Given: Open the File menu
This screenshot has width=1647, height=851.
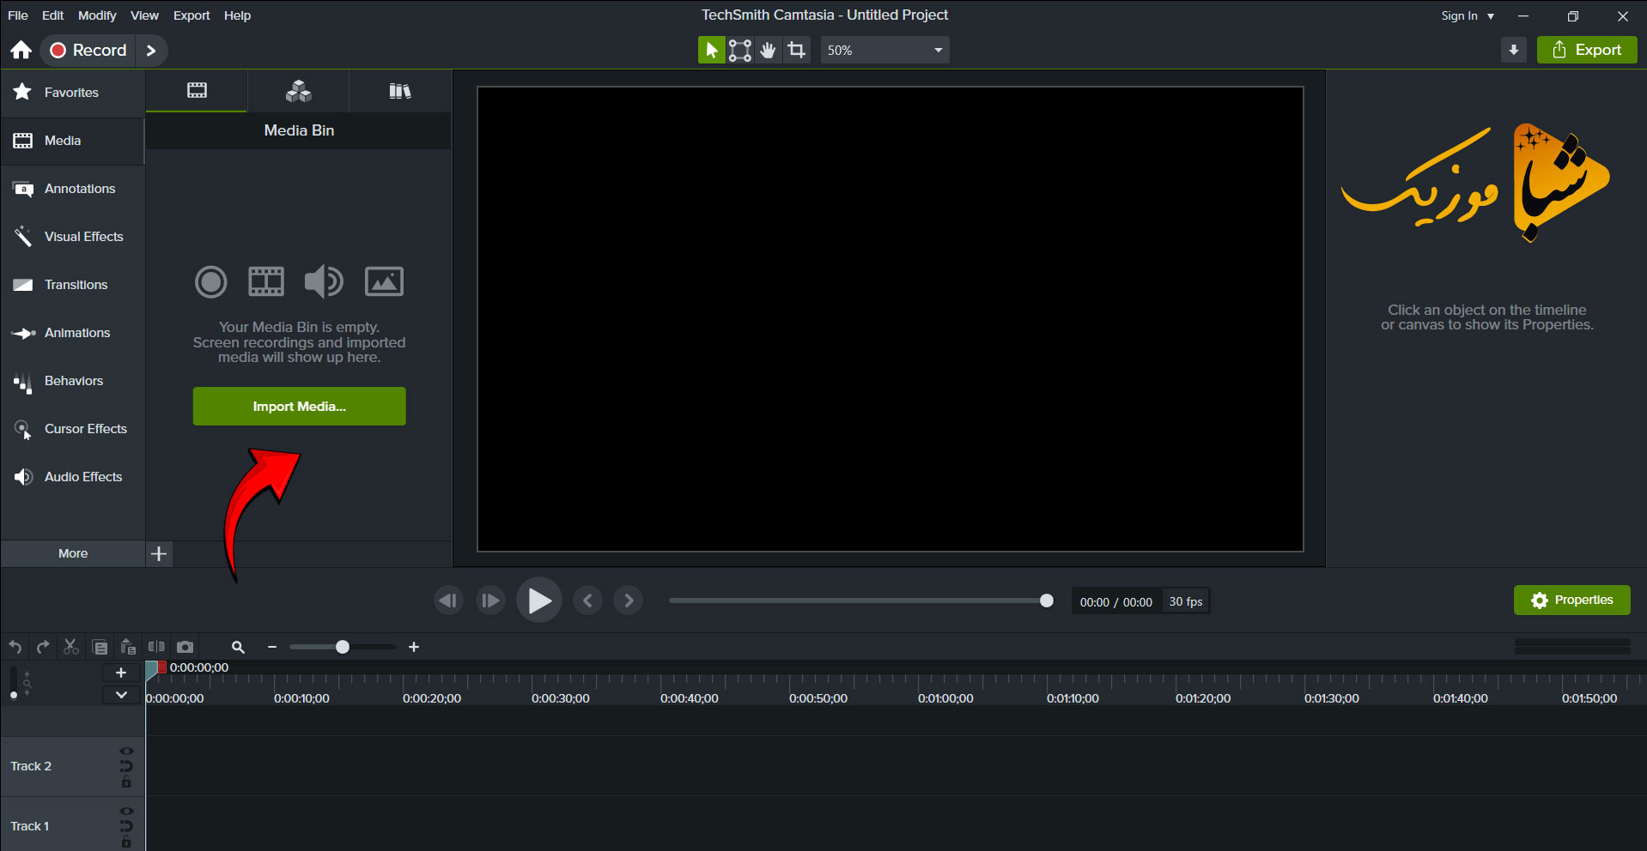Looking at the screenshot, I should click(x=18, y=15).
